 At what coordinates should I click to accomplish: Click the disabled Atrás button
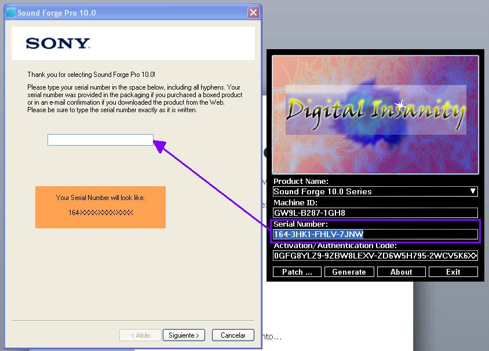tap(140, 335)
